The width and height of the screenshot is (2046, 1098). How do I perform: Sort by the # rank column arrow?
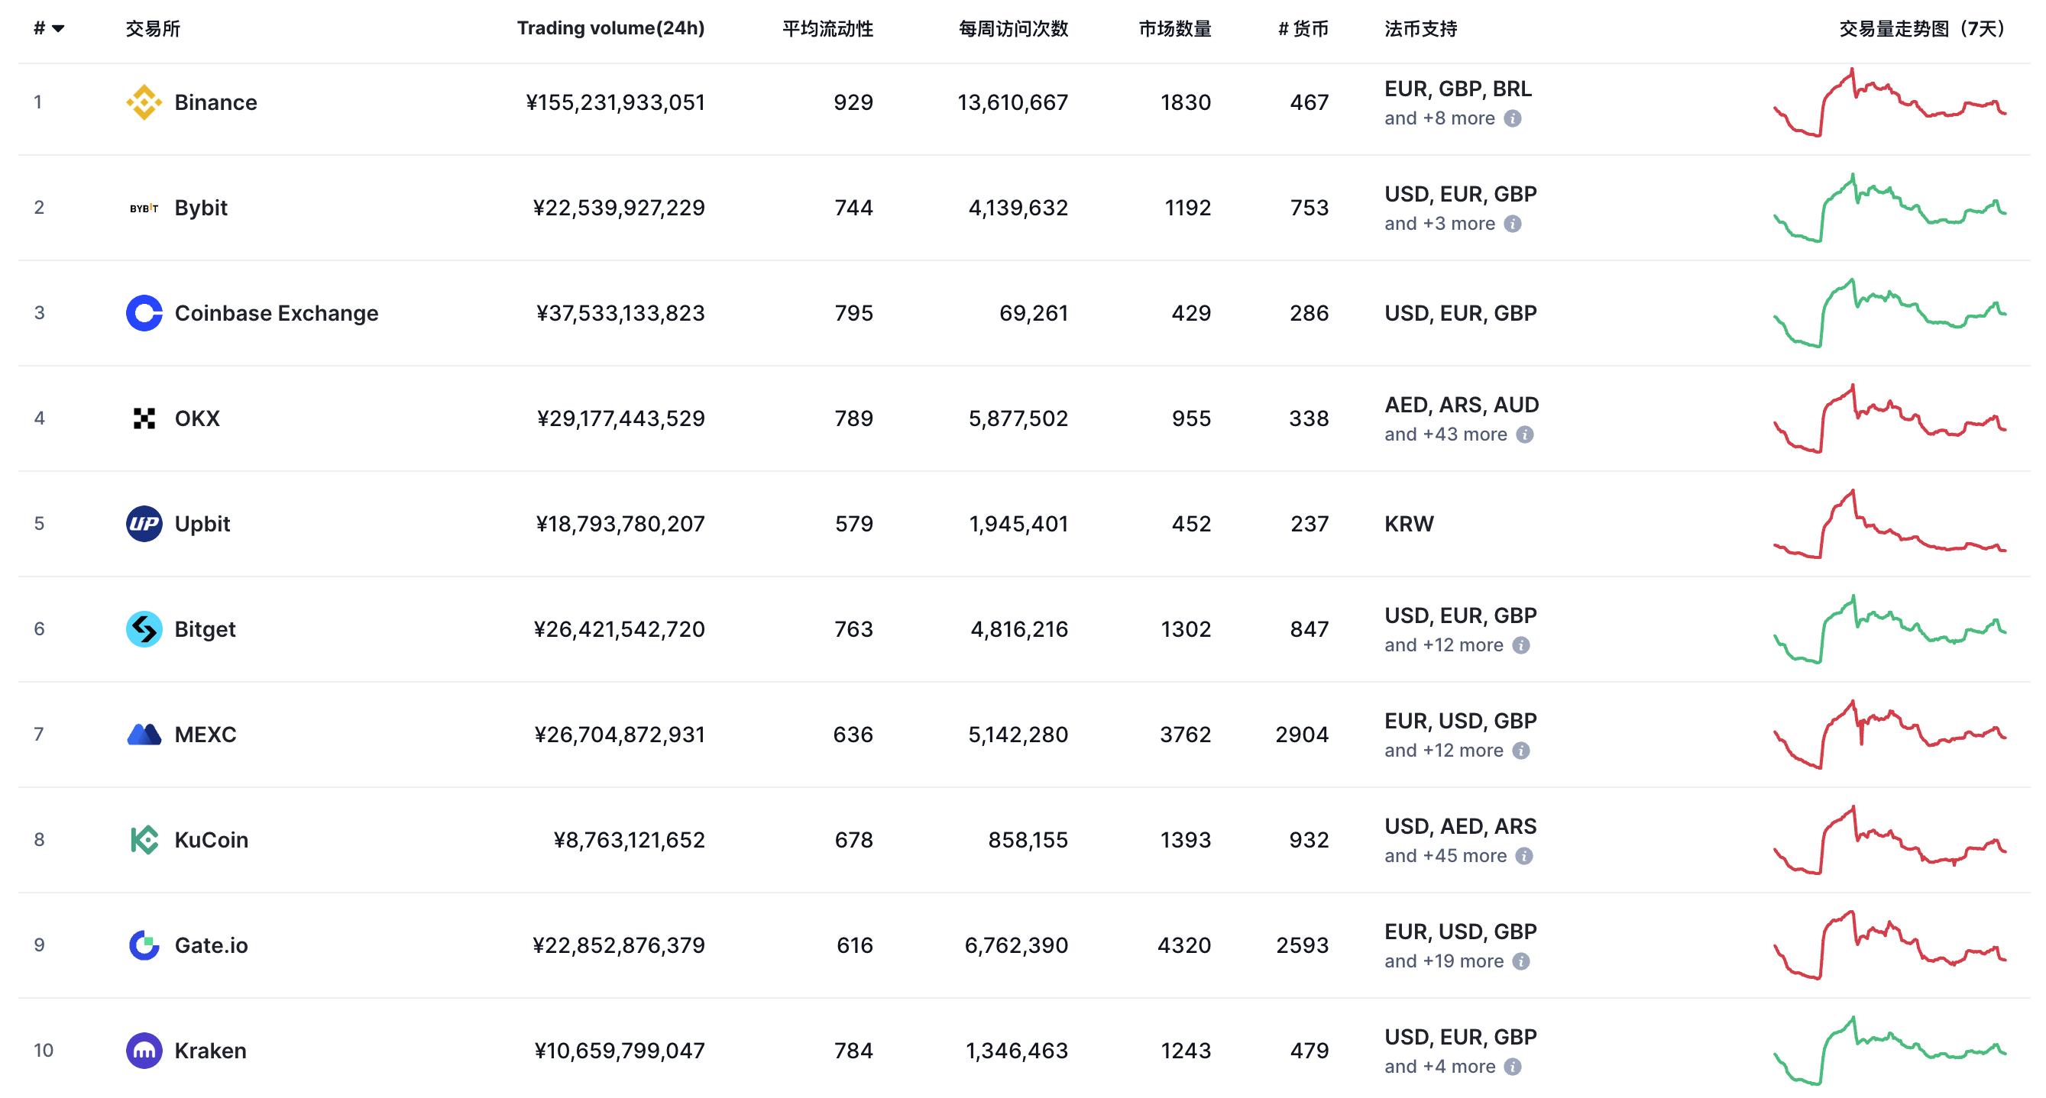pyautogui.click(x=57, y=28)
